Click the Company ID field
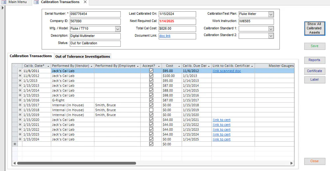Viewport: 330px width, 171px height. (x=95, y=21)
